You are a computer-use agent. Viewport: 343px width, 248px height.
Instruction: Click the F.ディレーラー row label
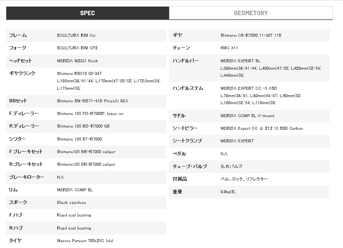[24, 113]
